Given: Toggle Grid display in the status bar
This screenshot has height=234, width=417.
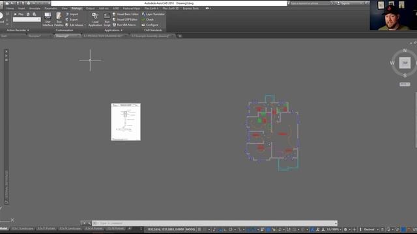Looking at the screenshot, I should (x=199, y=229).
